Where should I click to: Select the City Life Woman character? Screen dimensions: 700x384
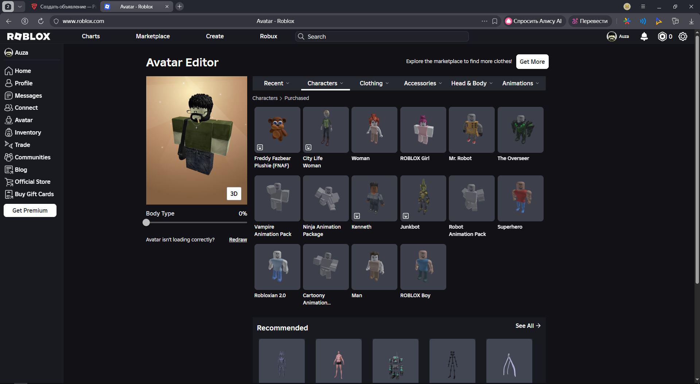point(326,130)
